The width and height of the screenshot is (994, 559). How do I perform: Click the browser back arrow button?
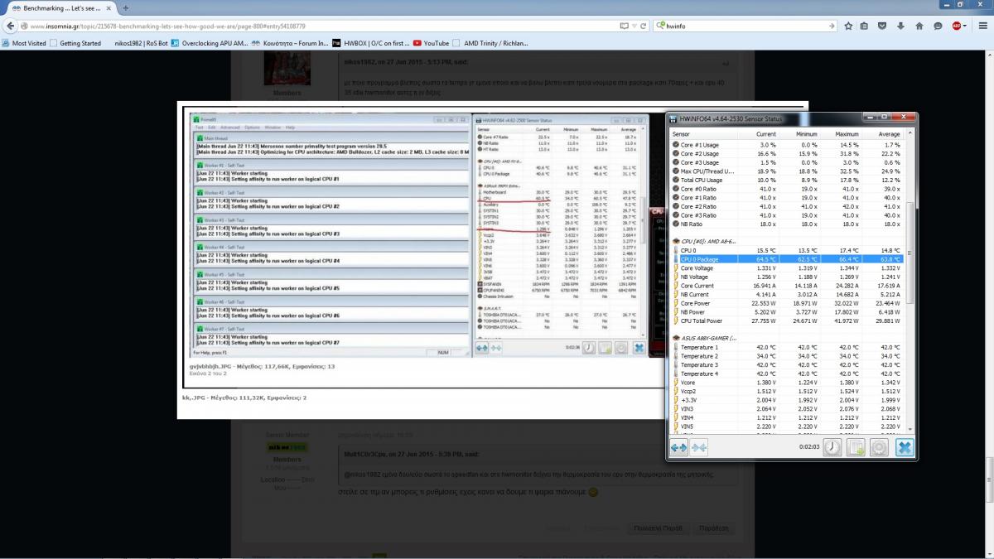coord(12,26)
